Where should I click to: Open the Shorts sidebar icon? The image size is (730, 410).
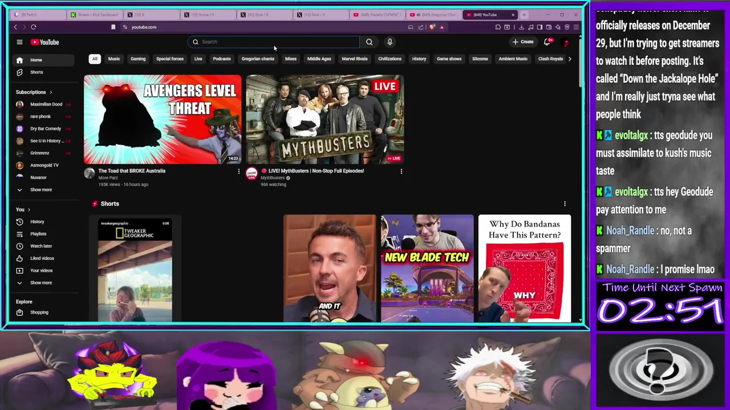coord(19,72)
